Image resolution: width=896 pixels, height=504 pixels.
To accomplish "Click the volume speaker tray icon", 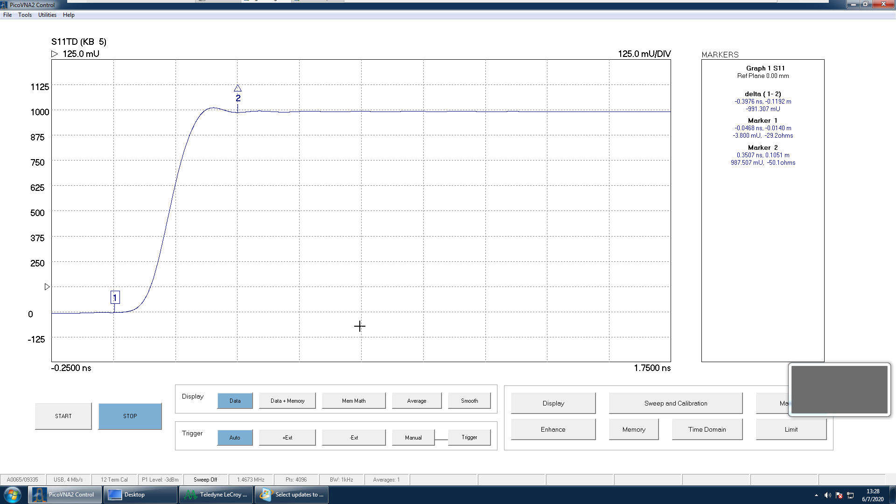I will coord(827,495).
